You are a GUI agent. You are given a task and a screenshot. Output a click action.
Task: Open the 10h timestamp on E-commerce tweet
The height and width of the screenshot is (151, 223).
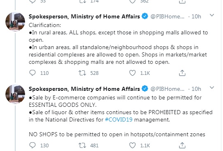point(196,89)
